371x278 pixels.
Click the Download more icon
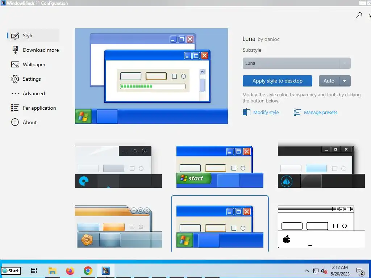click(15, 50)
